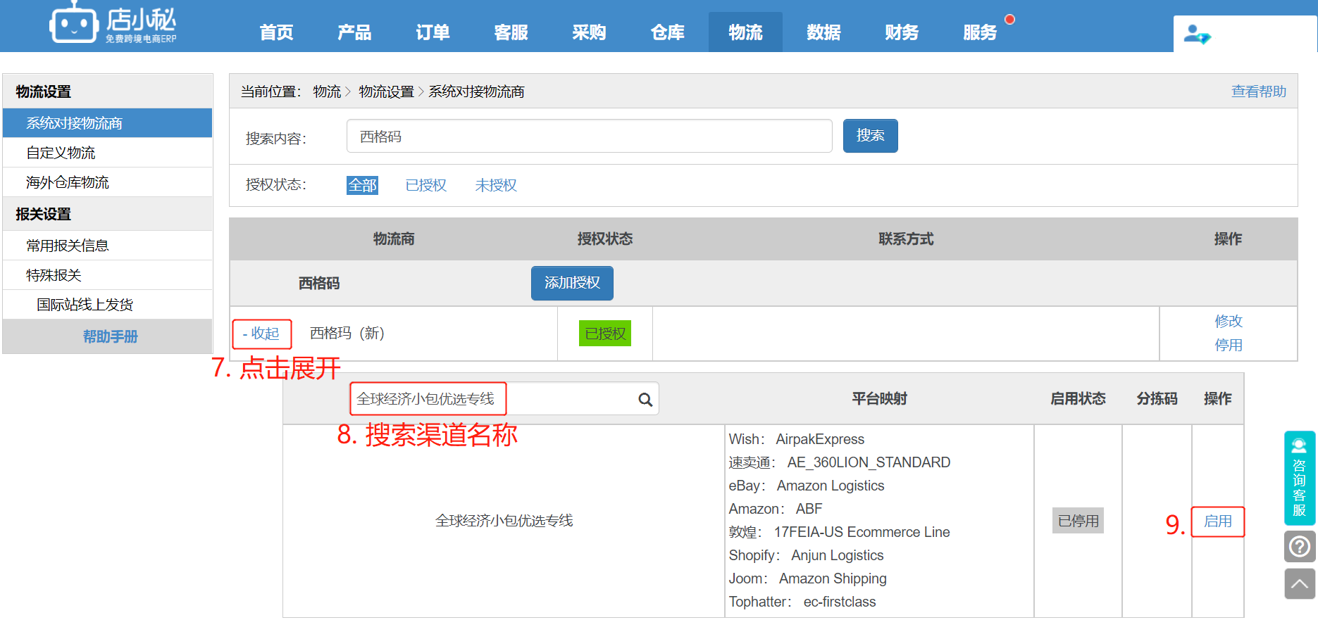The width and height of the screenshot is (1318, 620).
Task: Click the eBay: Amazon Logistics mapping
Action: [x=806, y=486]
